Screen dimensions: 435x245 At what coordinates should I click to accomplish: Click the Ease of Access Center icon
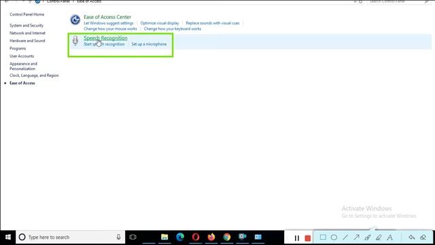(x=75, y=20)
